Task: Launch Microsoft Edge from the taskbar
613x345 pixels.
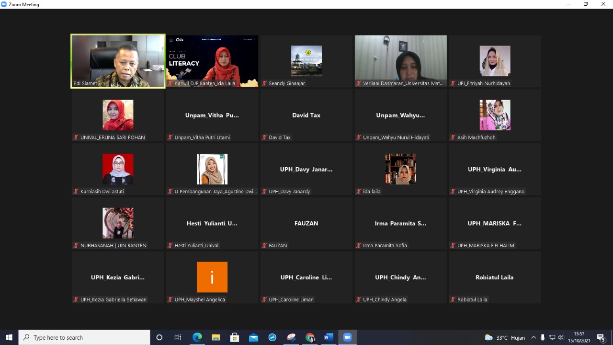Action: coord(197,337)
